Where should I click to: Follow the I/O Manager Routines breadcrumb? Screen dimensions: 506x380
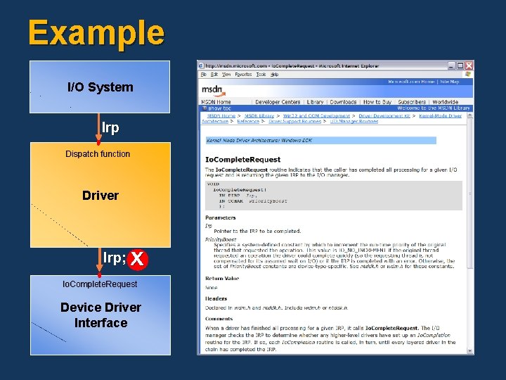(354, 121)
